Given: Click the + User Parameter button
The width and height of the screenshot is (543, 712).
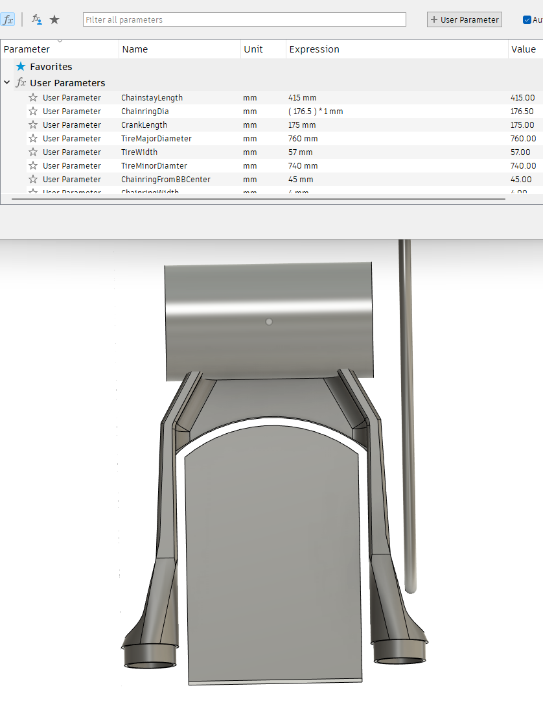Looking at the screenshot, I should point(464,19).
